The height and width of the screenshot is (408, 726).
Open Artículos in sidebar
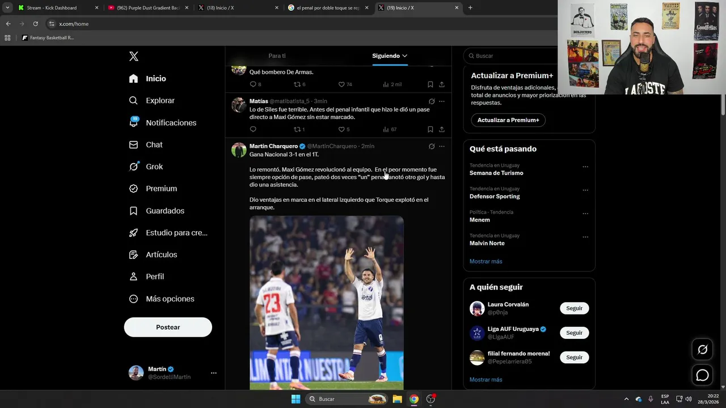(153, 254)
